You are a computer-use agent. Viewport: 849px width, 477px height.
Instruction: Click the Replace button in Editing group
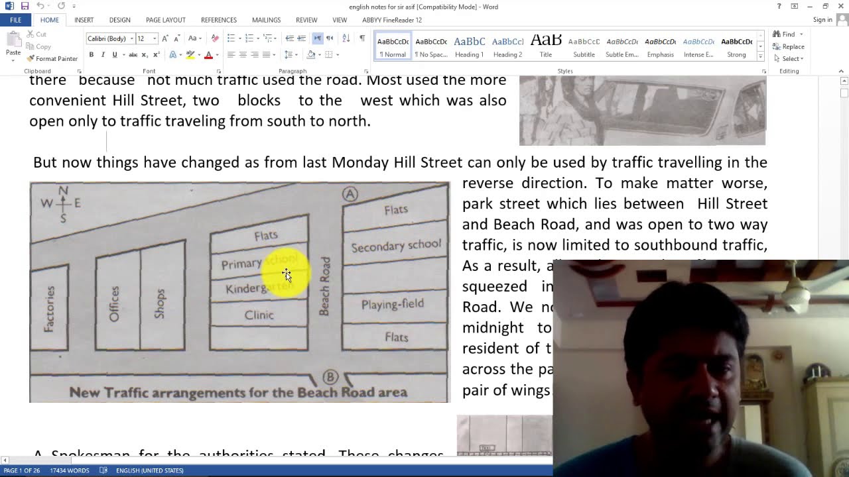(789, 46)
